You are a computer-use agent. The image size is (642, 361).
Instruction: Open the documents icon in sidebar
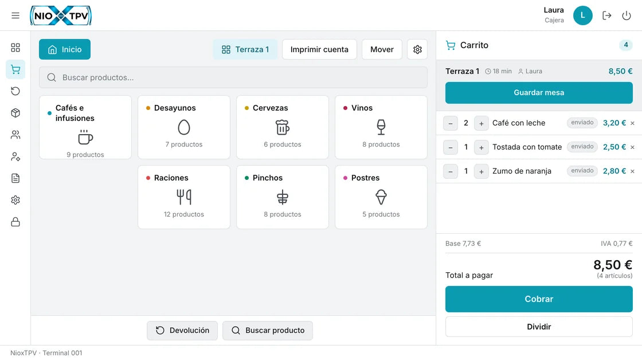click(x=15, y=178)
